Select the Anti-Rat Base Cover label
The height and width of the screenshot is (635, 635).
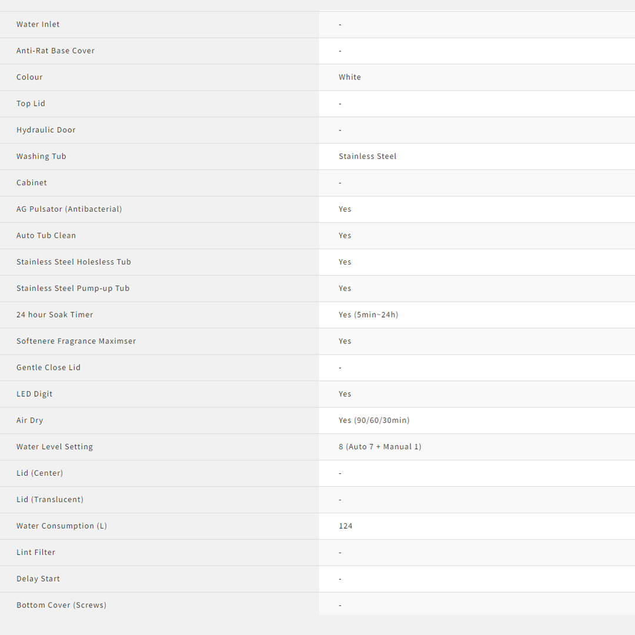point(55,51)
